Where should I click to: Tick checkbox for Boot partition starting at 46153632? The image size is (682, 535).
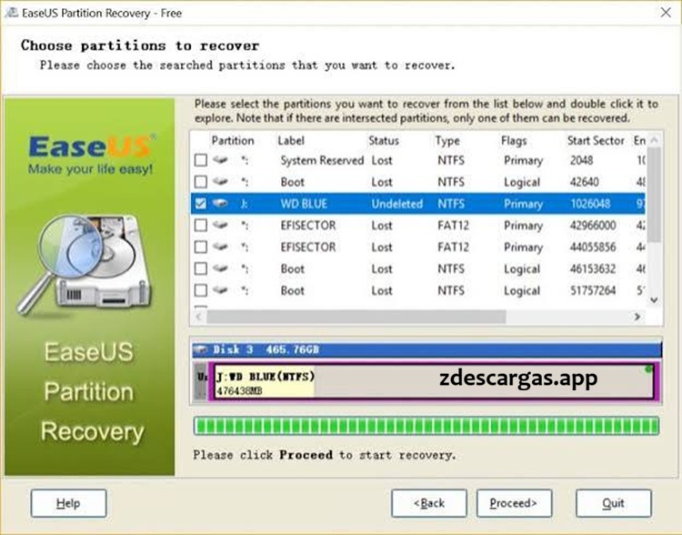point(201,268)
